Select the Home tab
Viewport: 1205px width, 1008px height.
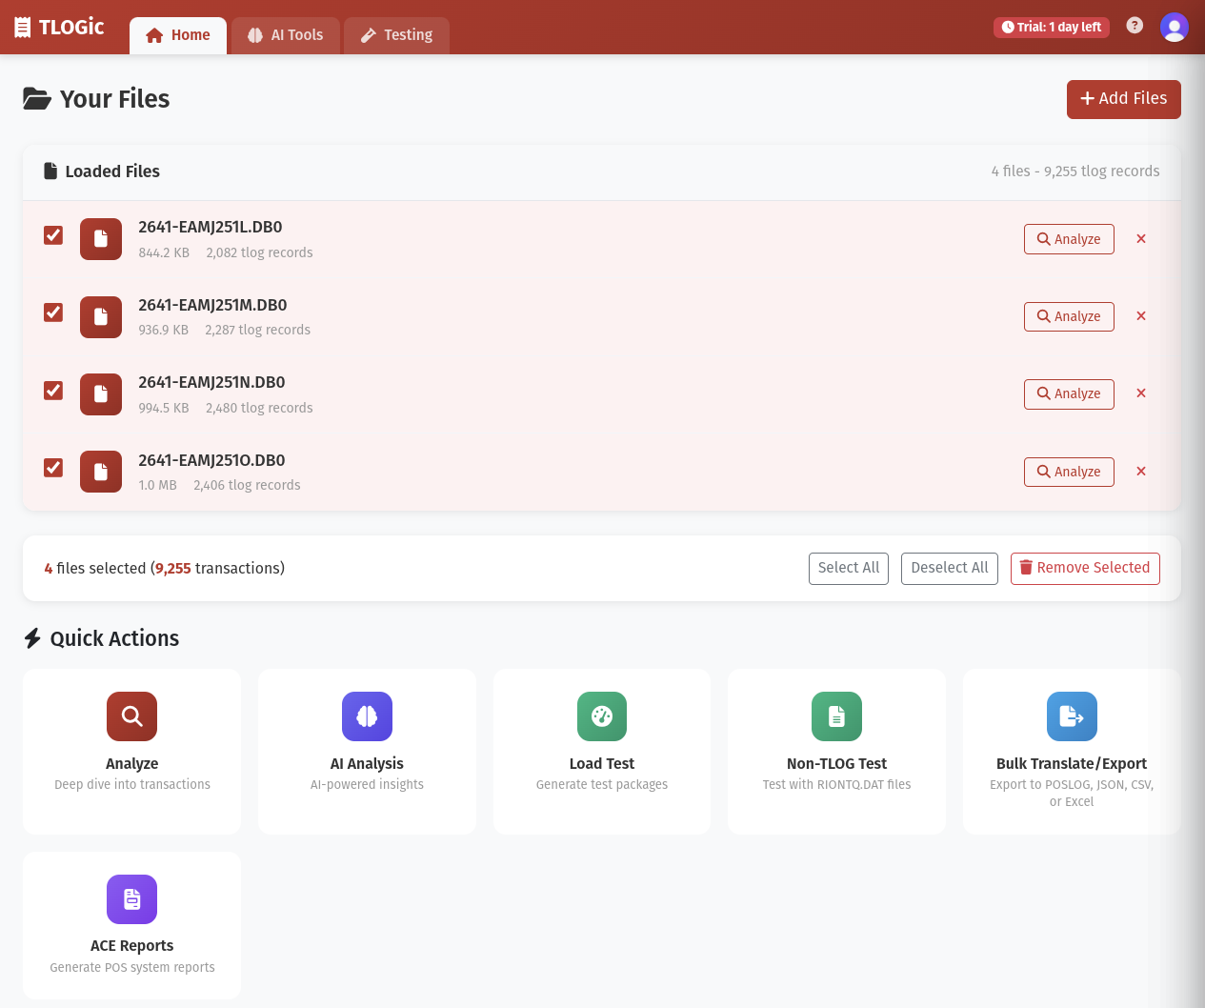177,34
